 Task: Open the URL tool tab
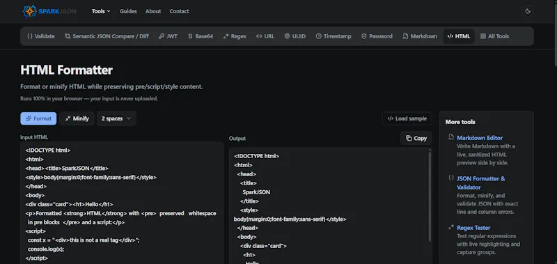point(265,36)
